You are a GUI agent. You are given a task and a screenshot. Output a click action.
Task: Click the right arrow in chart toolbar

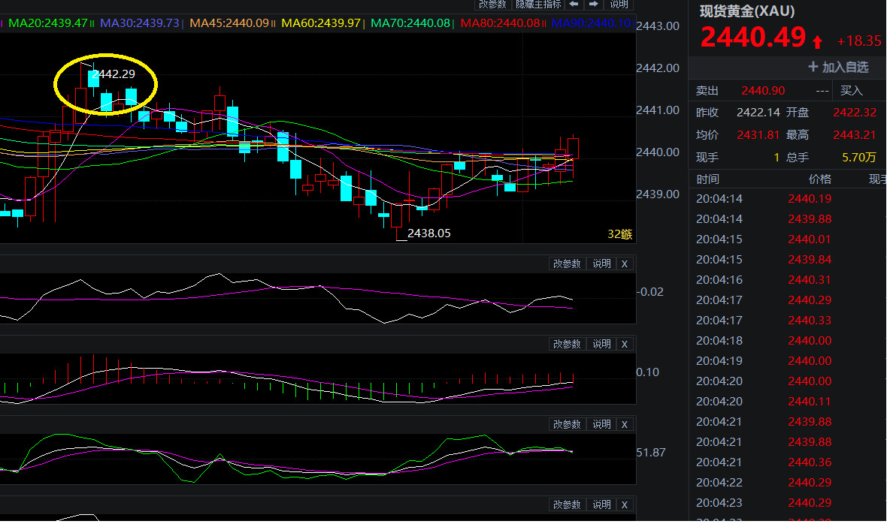(592, 5)
